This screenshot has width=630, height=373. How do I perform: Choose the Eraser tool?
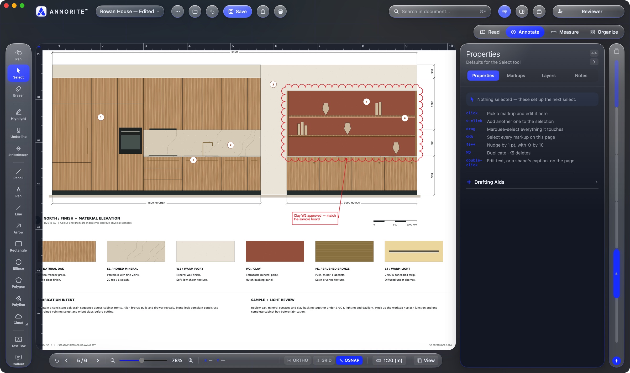(18, 91)
